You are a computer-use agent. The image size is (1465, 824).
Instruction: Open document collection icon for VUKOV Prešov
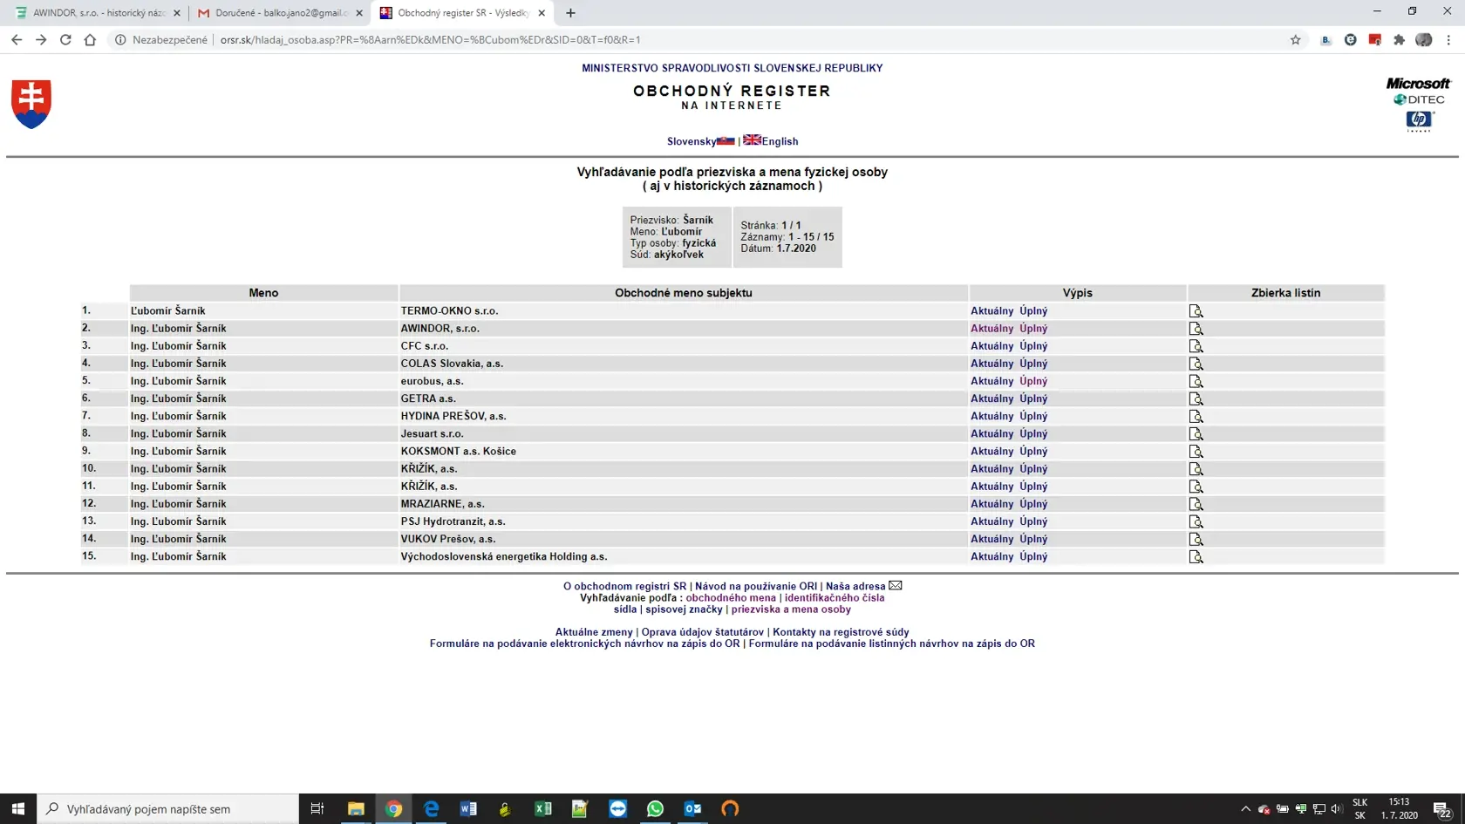pos(1196,539)
